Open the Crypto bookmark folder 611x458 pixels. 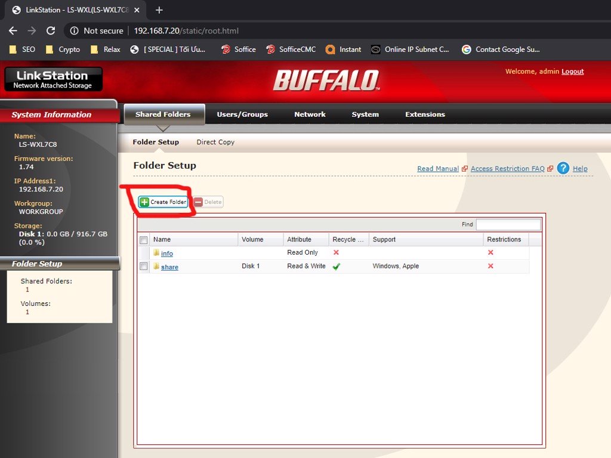pyautogui.click(x=63, y=49)
